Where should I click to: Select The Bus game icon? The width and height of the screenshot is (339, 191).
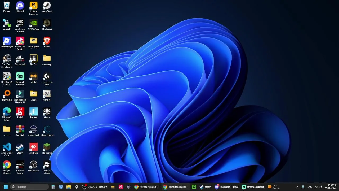[x=33, y=60]
